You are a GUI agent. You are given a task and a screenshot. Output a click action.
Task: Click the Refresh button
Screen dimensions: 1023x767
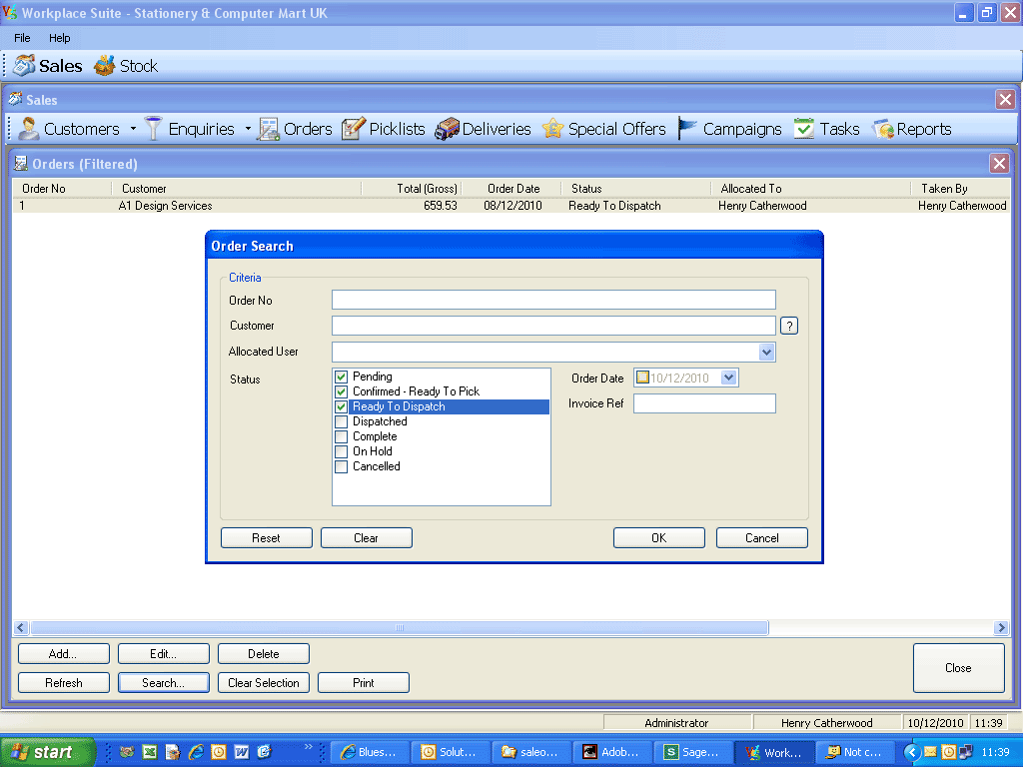(63, 683)
